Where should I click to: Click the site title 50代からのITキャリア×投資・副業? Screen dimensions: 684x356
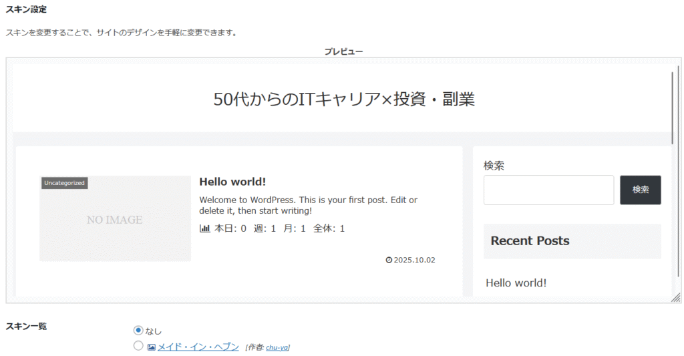[x=344, y=99]
